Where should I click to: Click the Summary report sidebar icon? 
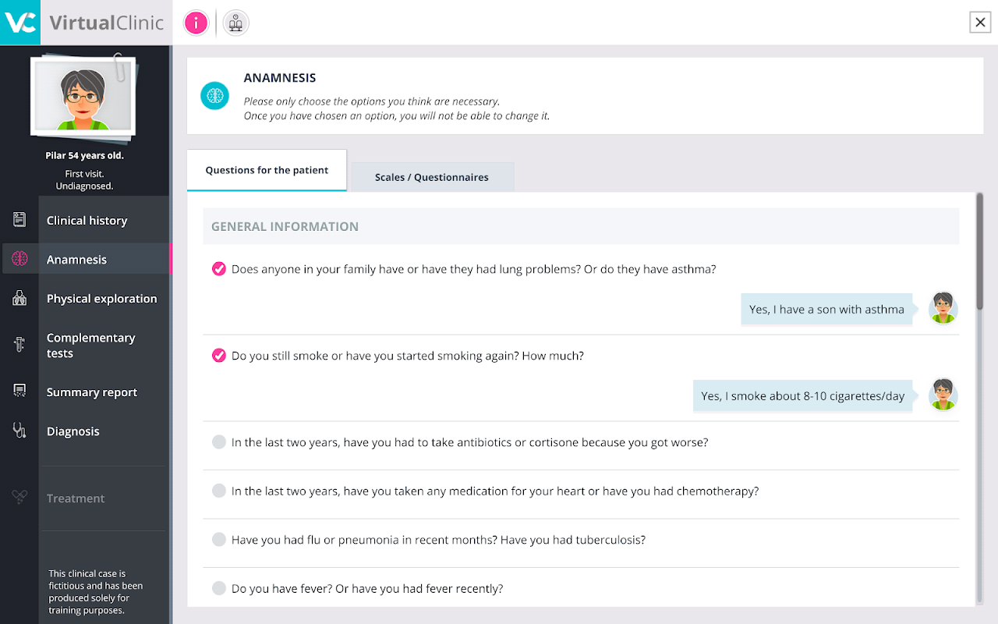20,392
